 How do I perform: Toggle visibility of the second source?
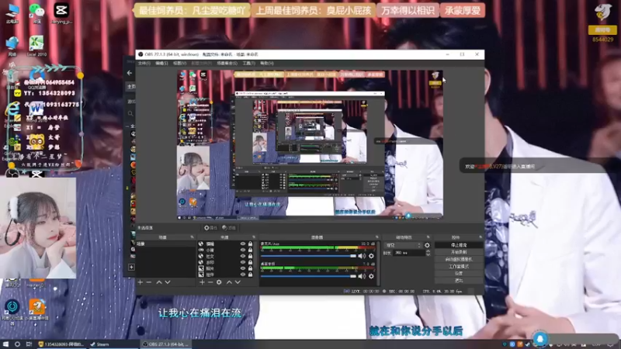click(243, 250)
